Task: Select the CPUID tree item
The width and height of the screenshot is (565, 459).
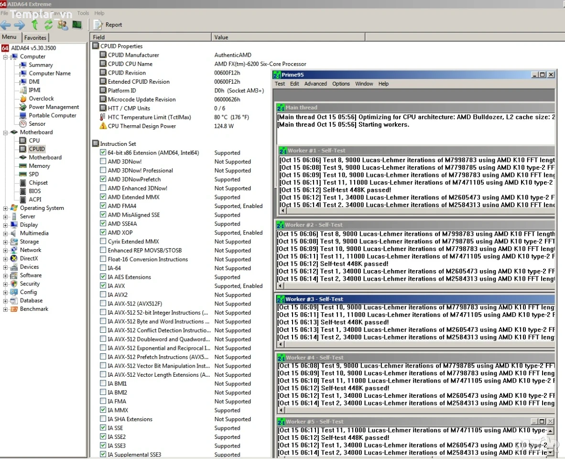Action: pos(37,149)
